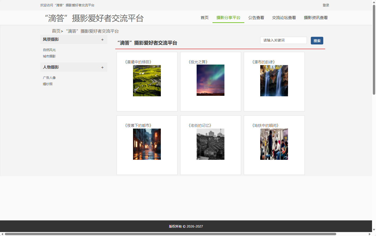Viewport: 376px width, 236px height.
Task: Click the 请输入关键词 search field
Action: click(x=283, y=40)
